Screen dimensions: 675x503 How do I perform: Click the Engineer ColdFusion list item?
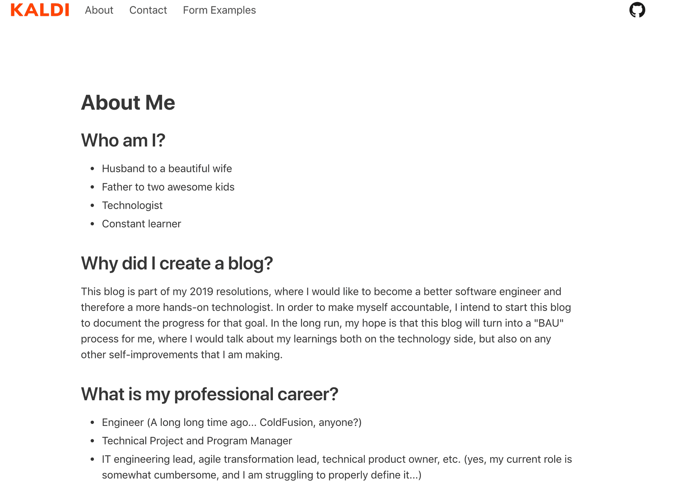point(232,423)
